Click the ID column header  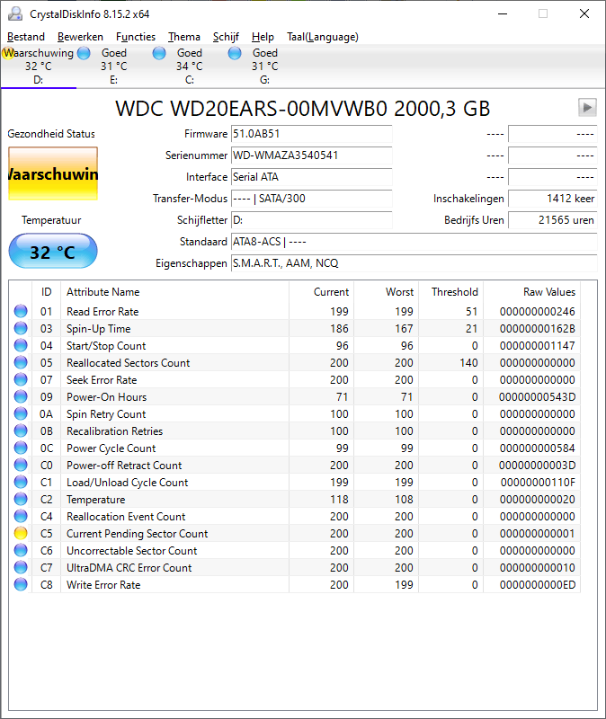tap(47, 291)
